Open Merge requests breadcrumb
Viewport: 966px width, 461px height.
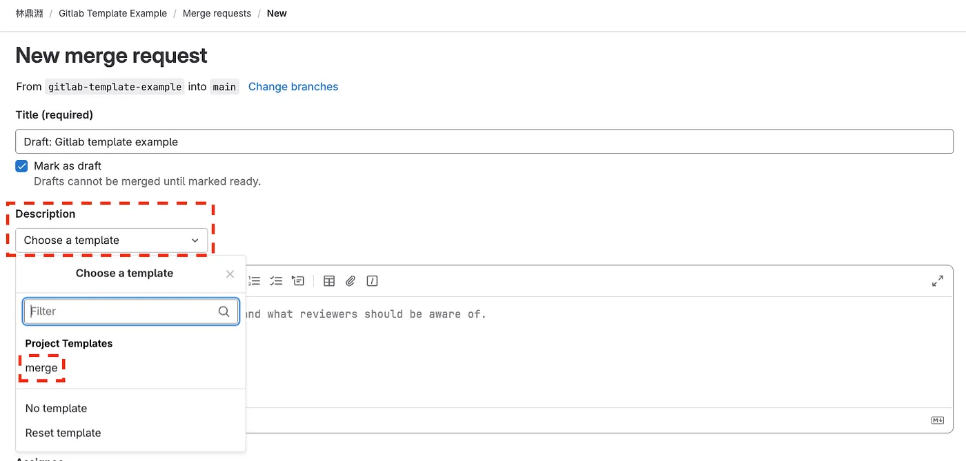coord(217,13)
